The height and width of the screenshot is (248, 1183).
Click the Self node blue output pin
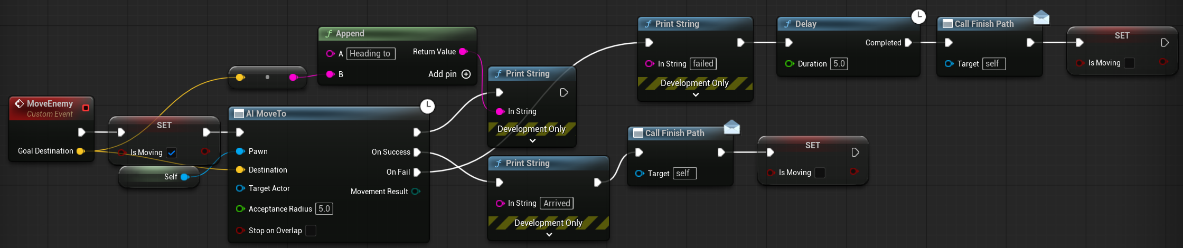pos(185,177)
